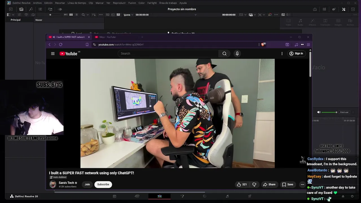The image size is (361, 203).
Task: Click the Join button
Action: (x=87, y=184)
